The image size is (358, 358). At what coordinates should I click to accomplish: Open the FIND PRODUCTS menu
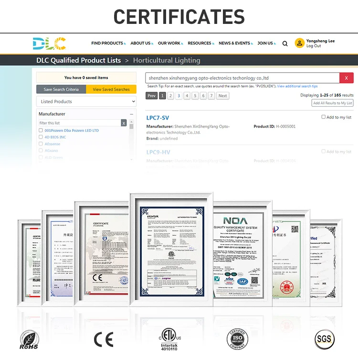(108, 43)
